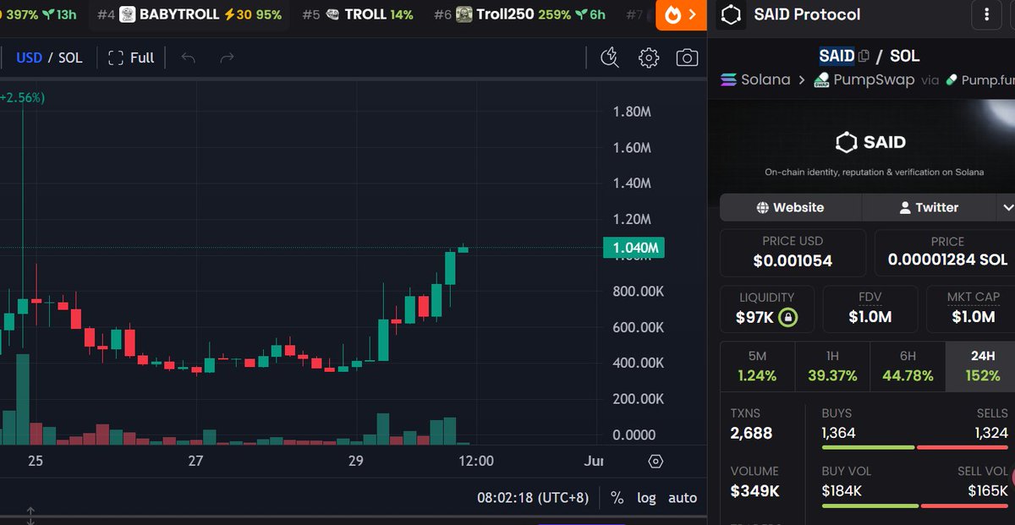Screen dimensions: 1015x525
Task: Switch chart price to SOL
Action: click(x=70, y=57)
